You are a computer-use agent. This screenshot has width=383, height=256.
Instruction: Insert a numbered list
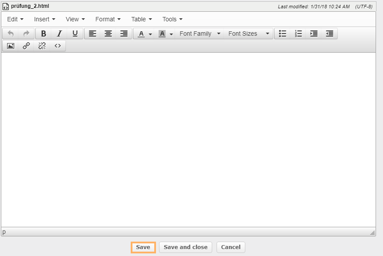298,34
